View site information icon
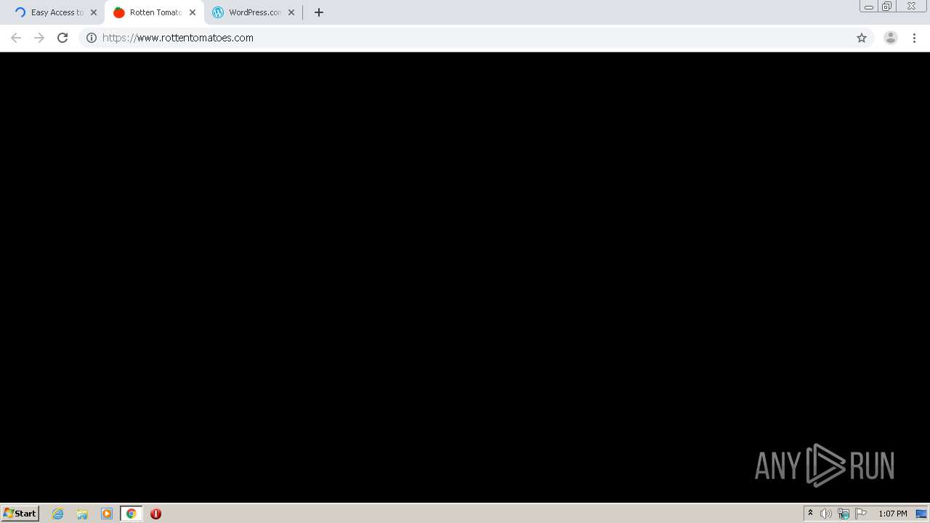The height and width of the screenshot is (523, 930). (x=92, y=38)
